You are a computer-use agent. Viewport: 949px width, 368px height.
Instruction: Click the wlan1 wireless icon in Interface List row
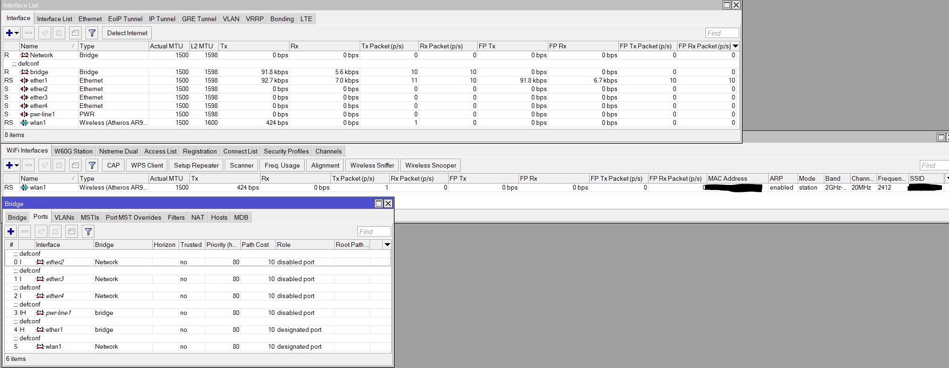point(24,123)
